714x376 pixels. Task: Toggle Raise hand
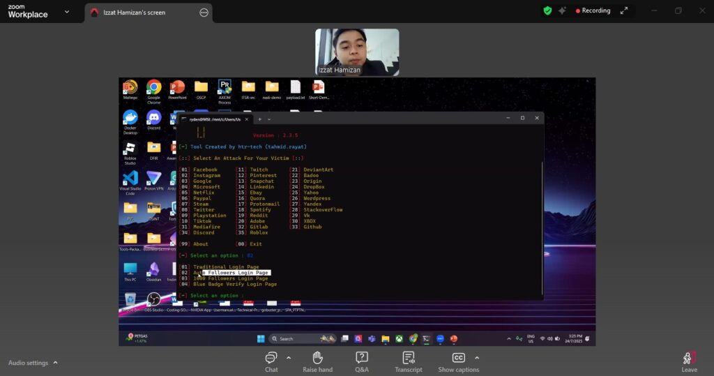coord(317,358)
